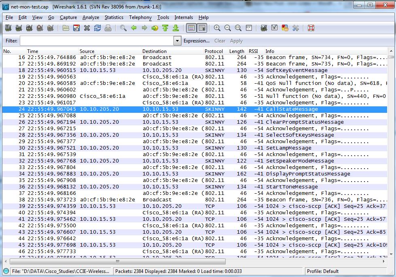Open the Telephony menu

coord(140,17)
